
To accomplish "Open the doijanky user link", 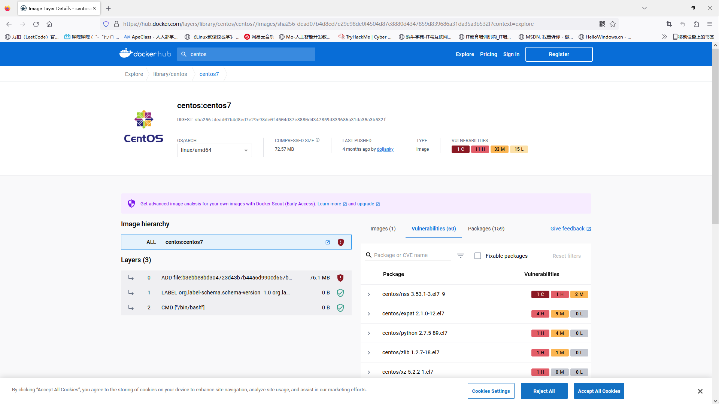I will pyautogui.click(x=385, y=149).
